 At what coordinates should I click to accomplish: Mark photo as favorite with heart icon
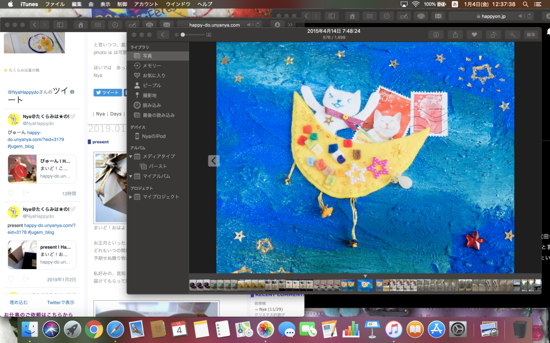(x=474, y=35)
